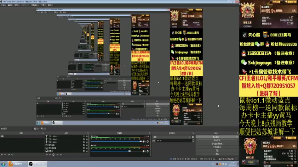298x167 pixels.
Task: Undock the Sources panel via header icon
Action: [88, 133]
